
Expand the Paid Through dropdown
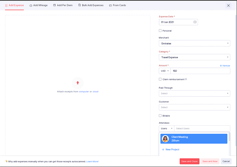coord(194,93)
